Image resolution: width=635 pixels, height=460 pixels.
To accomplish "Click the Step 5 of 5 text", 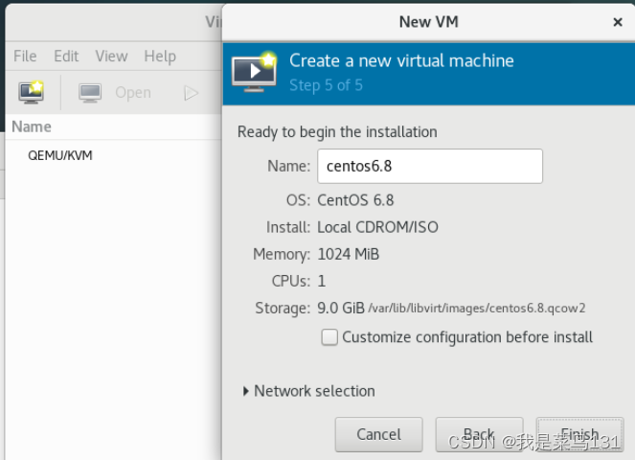I will (x=326, y=85).
